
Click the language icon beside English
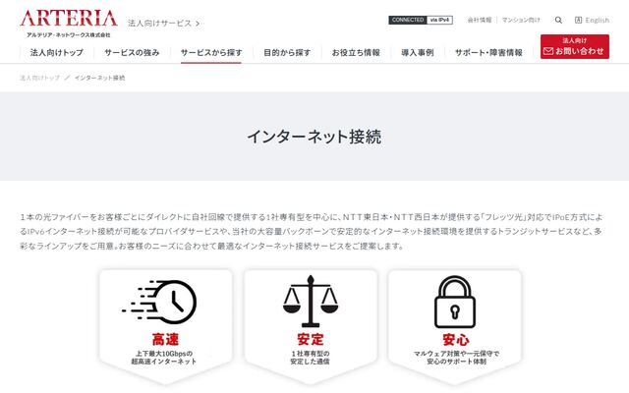pyautogui.click(x=578, y=20)
